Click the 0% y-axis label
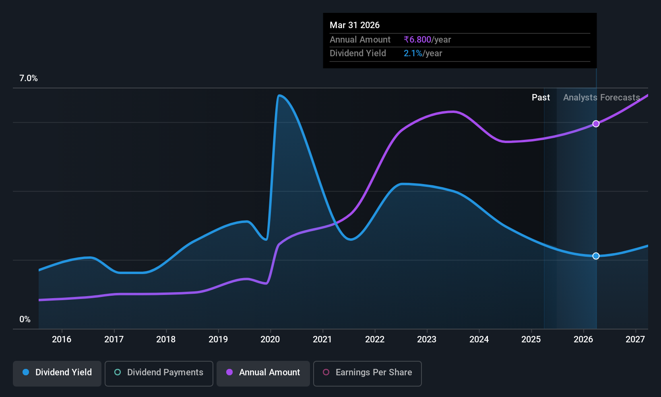661x397 pixels. pos(25,319)
